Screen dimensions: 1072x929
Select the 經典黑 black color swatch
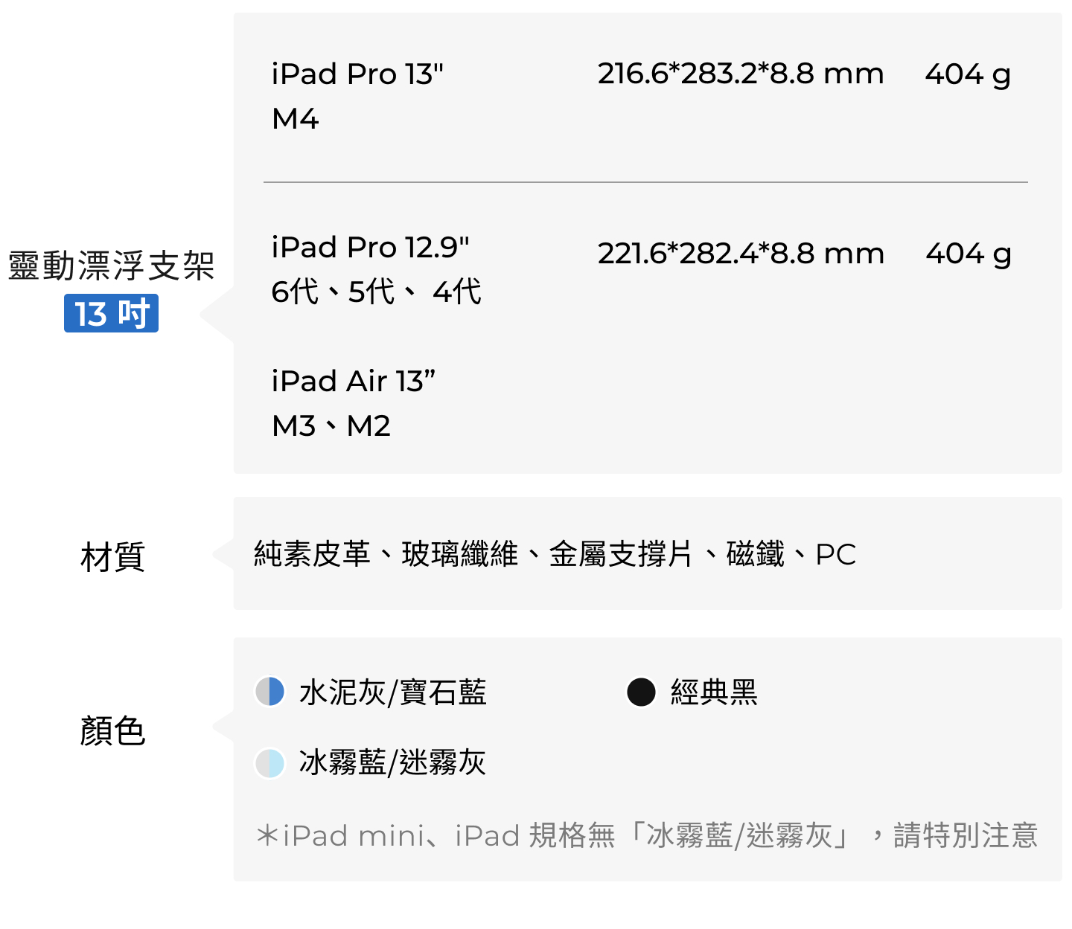coord(641,692)
